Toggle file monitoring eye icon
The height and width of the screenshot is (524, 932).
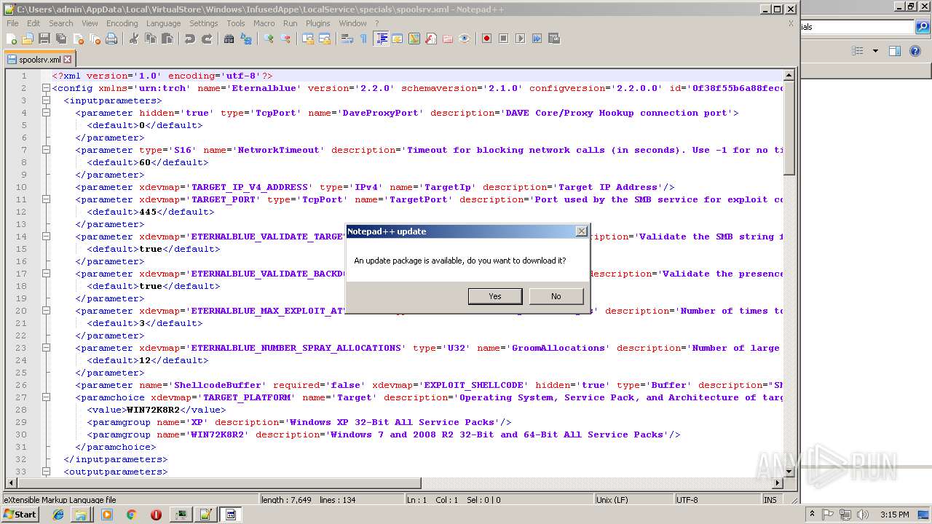tap(465, 39)
